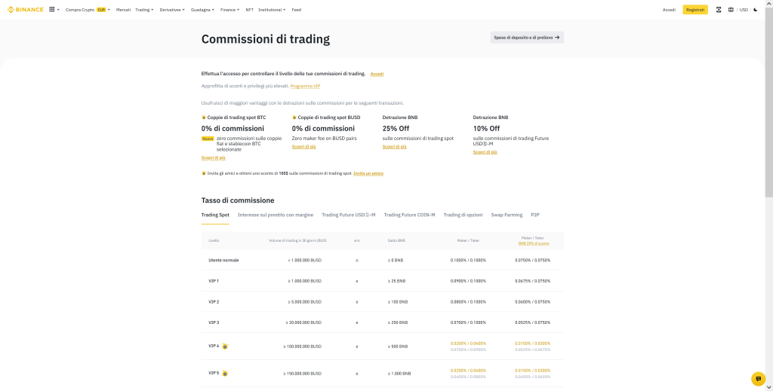The height and width of the screenshot is (391, 773).
Task: Click the fire badge beside VIP 5
Action: [x=225, y=374]
